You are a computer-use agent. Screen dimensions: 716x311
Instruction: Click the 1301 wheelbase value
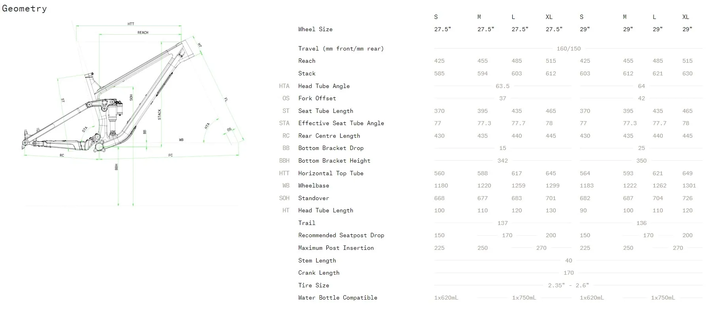[x=689, y=185]
